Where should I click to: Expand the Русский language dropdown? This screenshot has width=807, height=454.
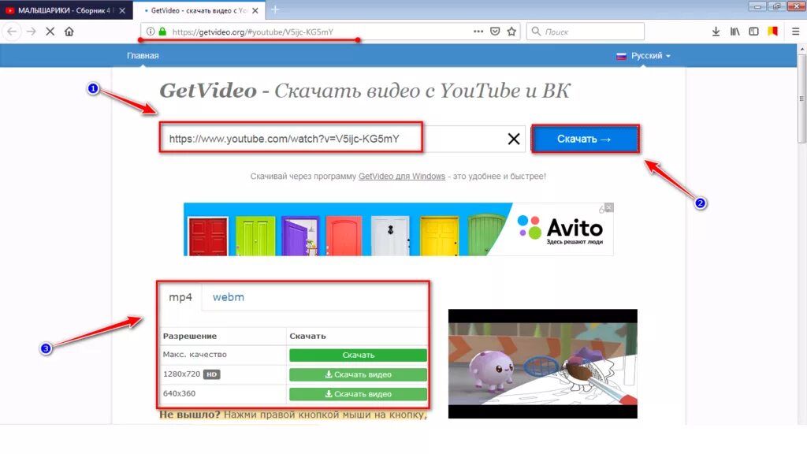[x=643, y=56]
